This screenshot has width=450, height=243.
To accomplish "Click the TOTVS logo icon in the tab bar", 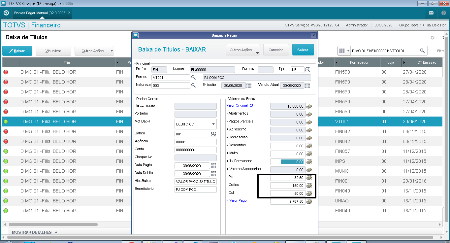I will click(6, 13).
